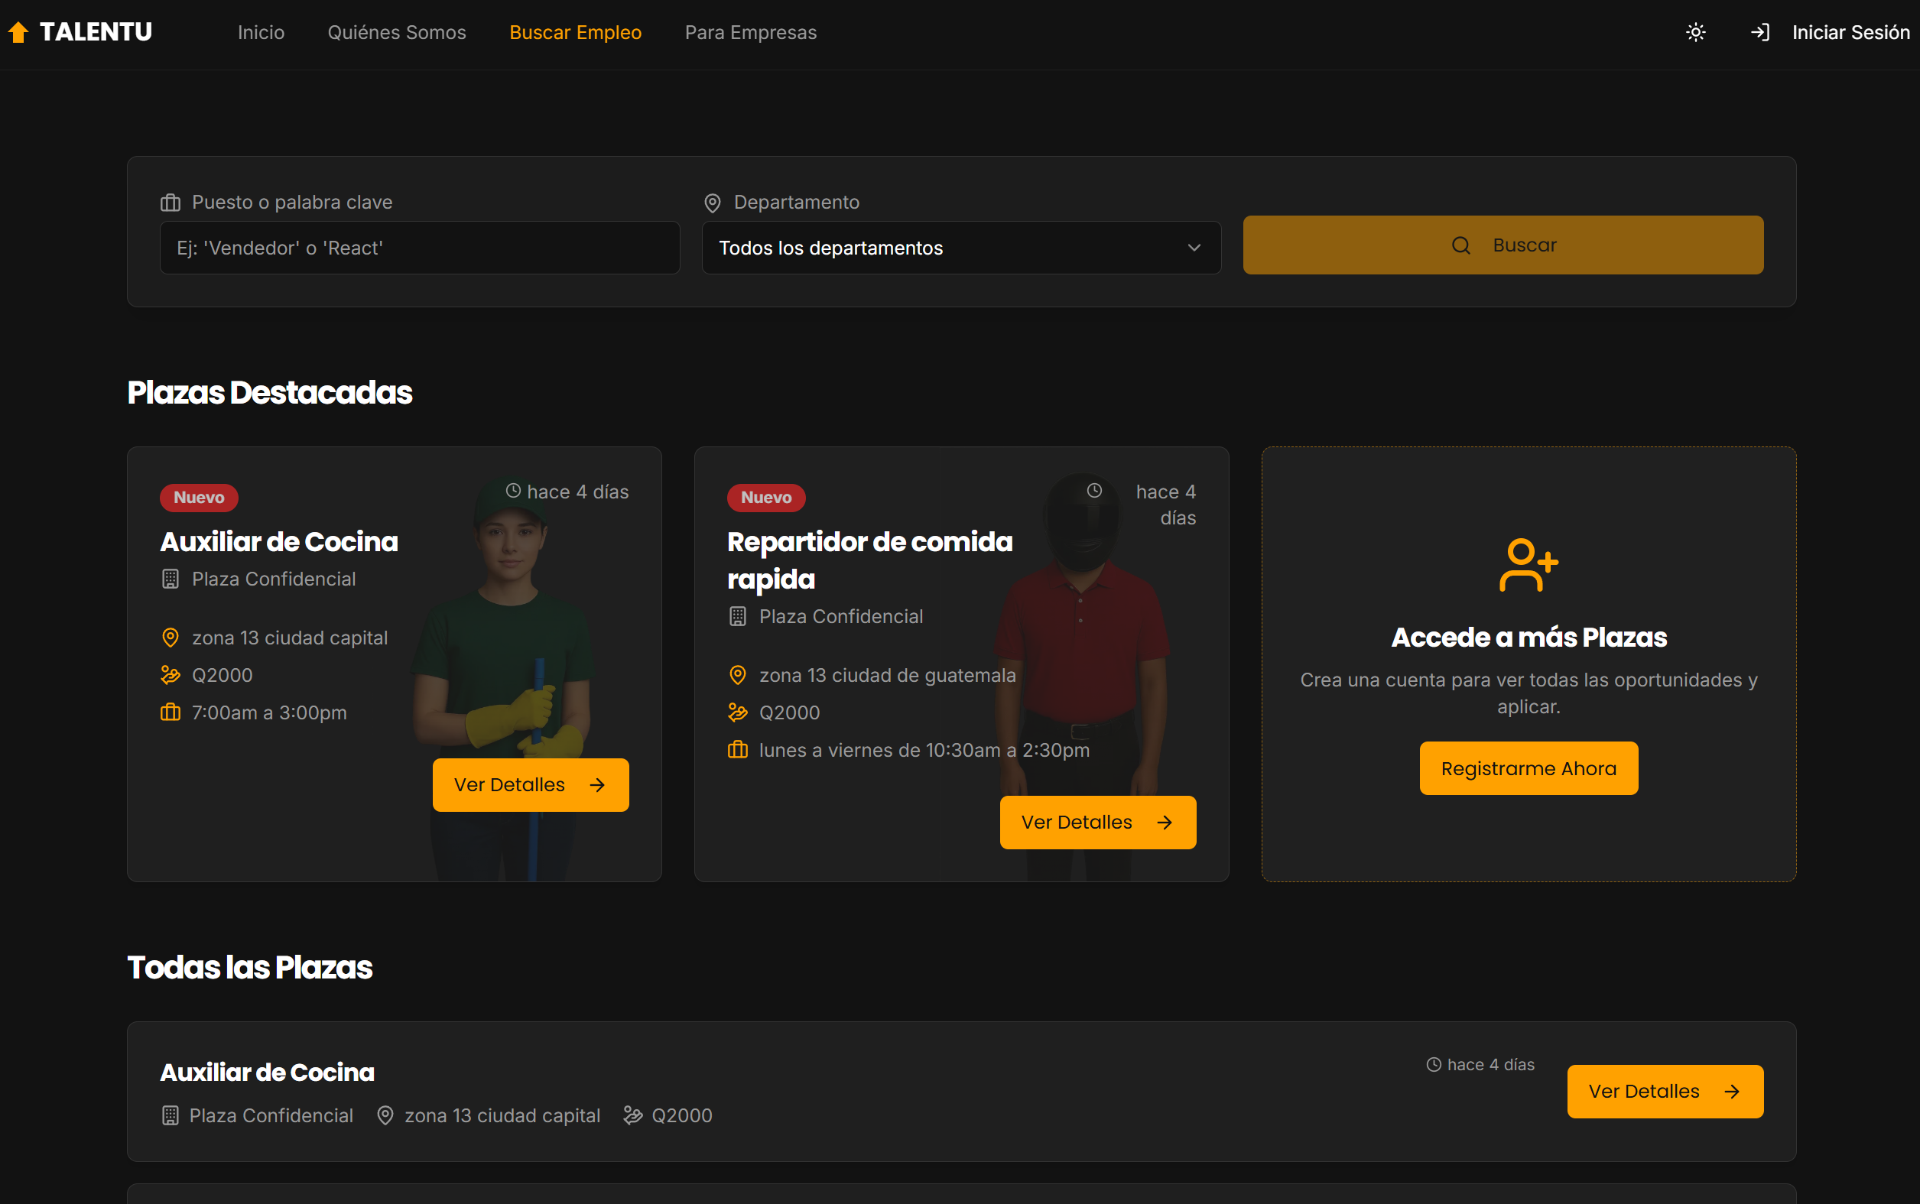Viewport: 1920px width, 1204px height.
Task: Click the TALENTU orange arrow logo icon
Action: [x=18, y=33]
